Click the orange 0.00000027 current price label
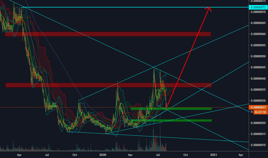Image resolution: width=268 pixels, height=158 pixels. click(258, 107)
